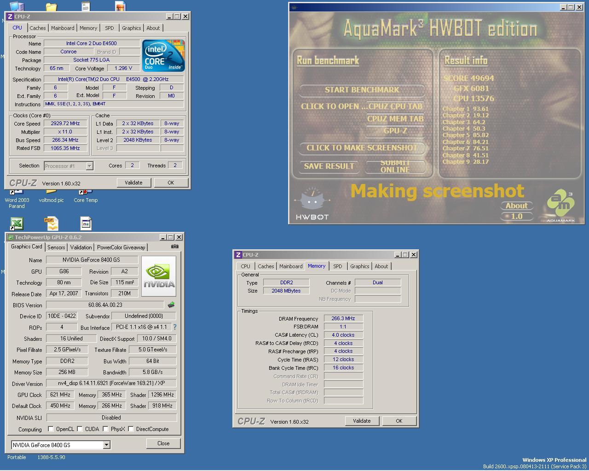Click Validate in the CPU-Z Memory window

click(x=362, y=421)
